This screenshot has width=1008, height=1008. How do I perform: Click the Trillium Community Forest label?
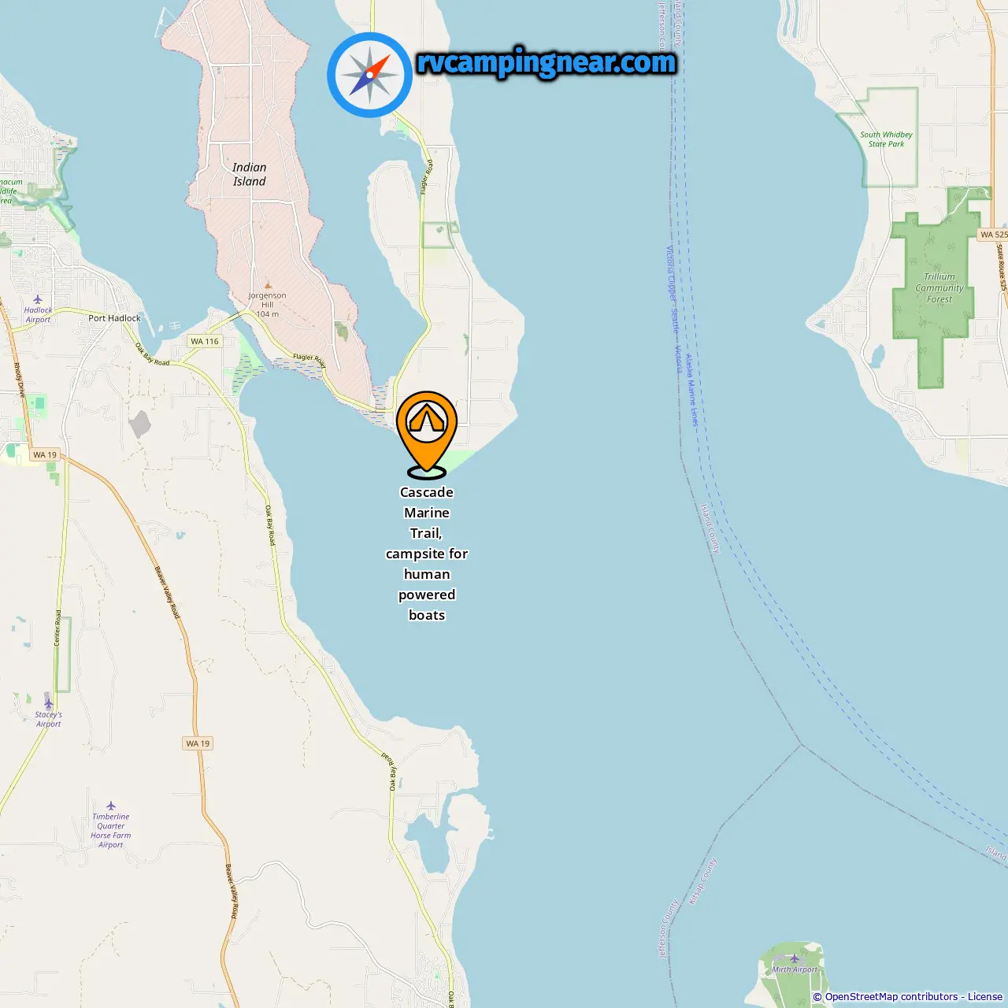coord(939,287)
